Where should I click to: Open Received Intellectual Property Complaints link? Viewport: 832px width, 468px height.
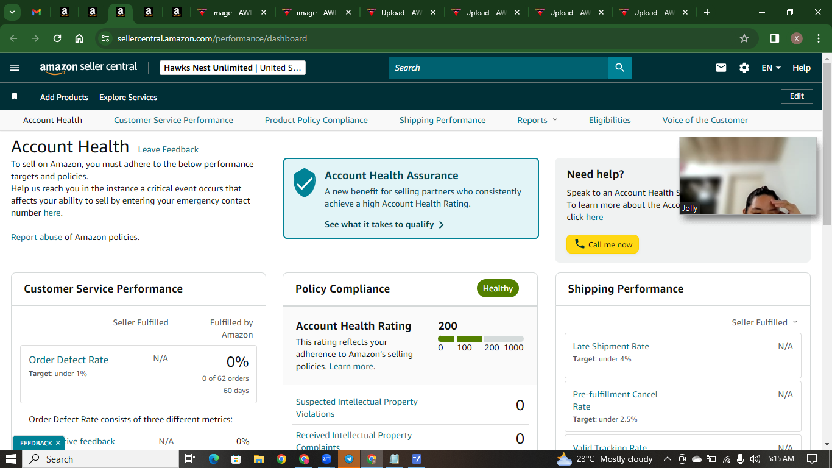pos(354,441)
